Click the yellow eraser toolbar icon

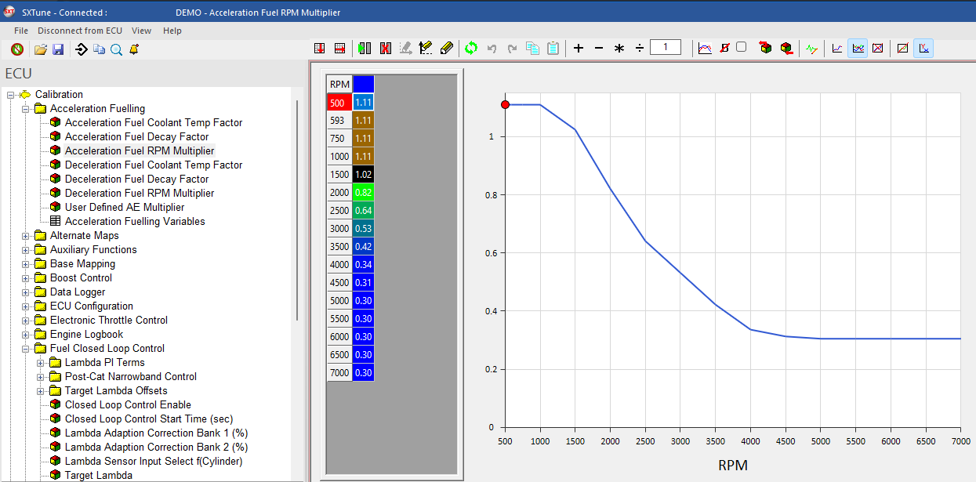pyautogui.click(x=447, y=48)
